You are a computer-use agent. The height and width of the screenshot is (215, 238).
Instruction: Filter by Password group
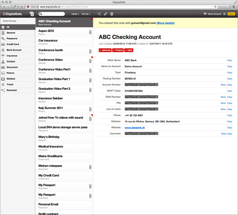(x=18, y=38)
